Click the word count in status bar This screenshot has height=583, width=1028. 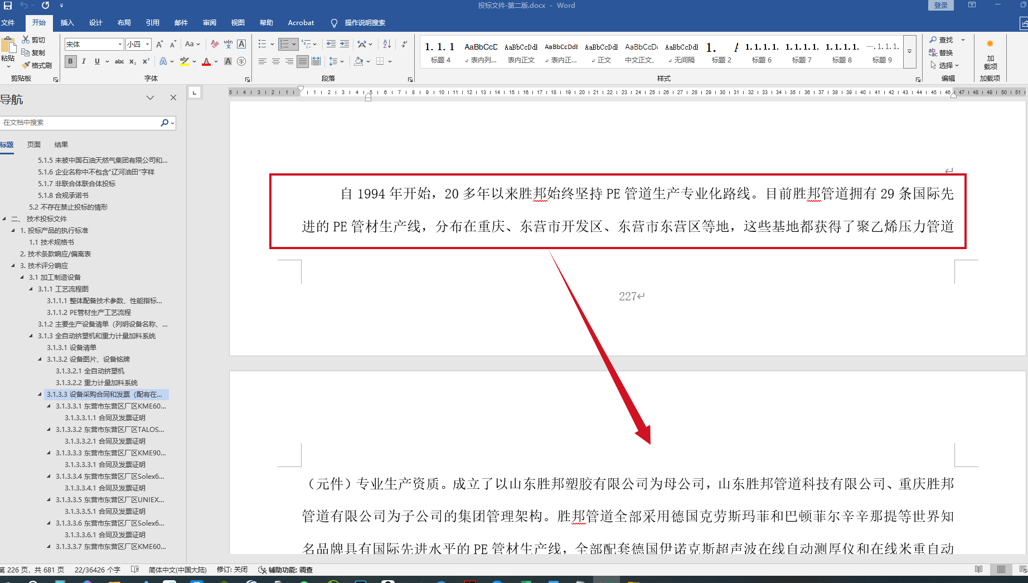tap(98, 570)
